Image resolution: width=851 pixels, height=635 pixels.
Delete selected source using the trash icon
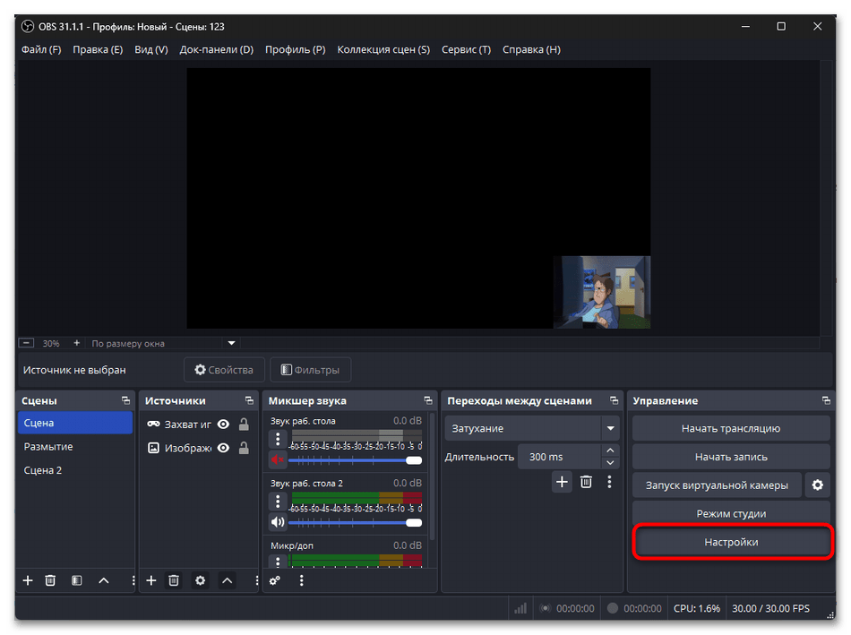pos(175,580)
